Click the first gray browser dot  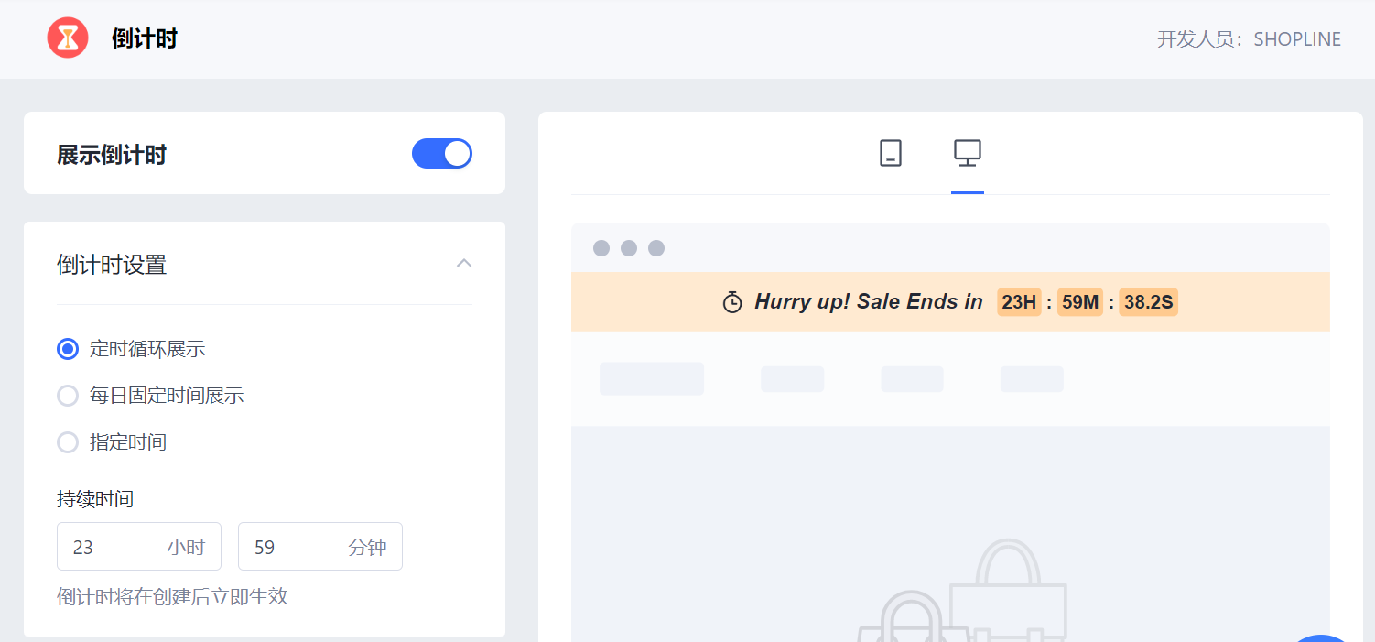[601, 248]
